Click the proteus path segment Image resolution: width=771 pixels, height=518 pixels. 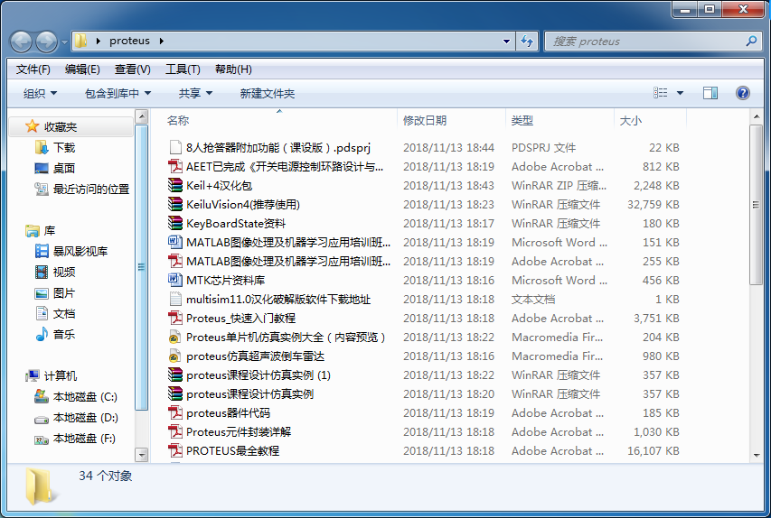click(x=130, y=41)
